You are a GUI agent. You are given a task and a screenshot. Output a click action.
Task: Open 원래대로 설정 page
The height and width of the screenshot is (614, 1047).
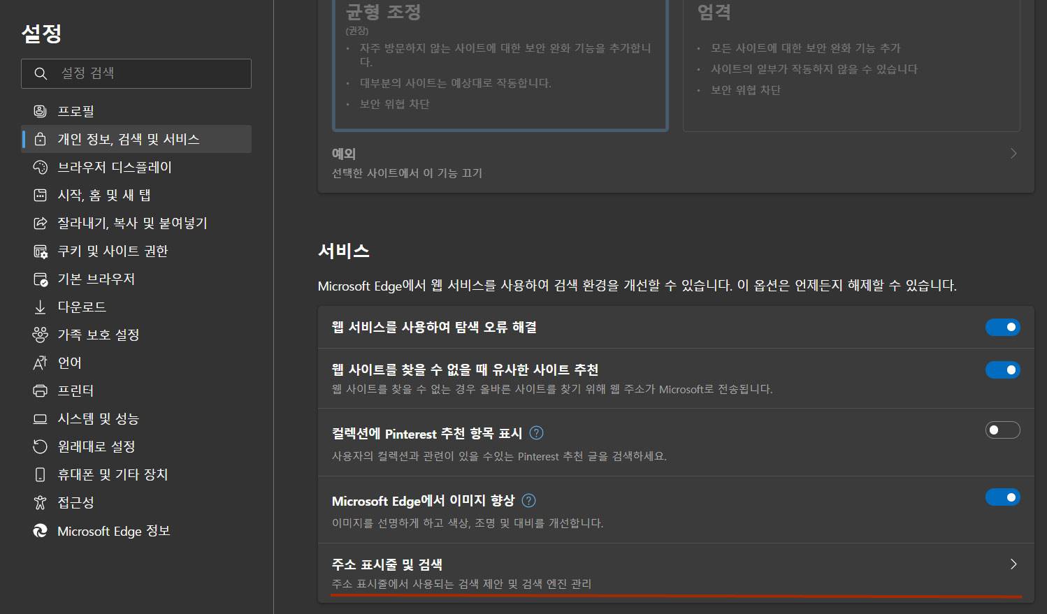pos(136,446)
